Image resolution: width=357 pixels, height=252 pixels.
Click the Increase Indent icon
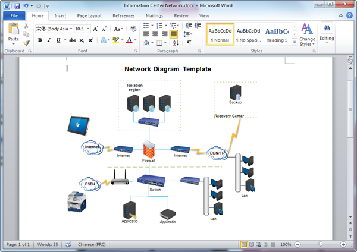pos(198,26)
